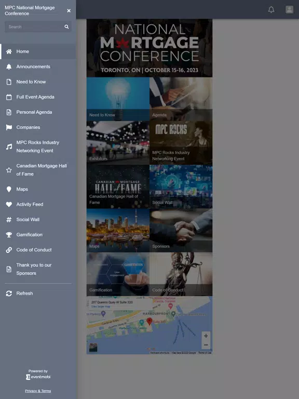Open Full Event Agenda menu label
The image size is (299, 399).
pos(35,97)
